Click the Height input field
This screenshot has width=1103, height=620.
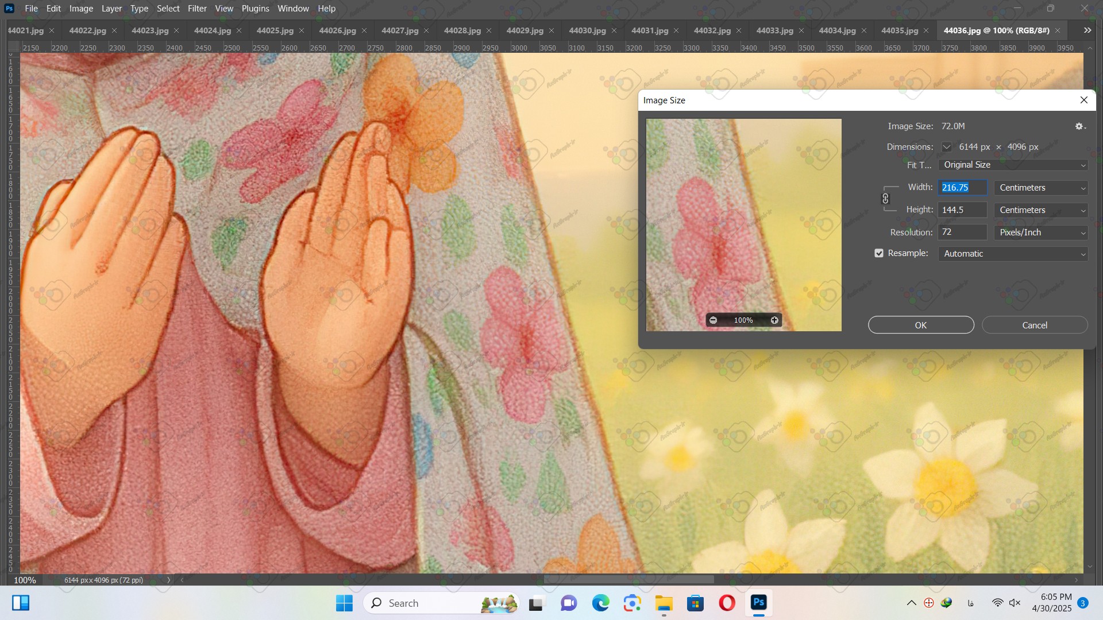tap(962, 210)
